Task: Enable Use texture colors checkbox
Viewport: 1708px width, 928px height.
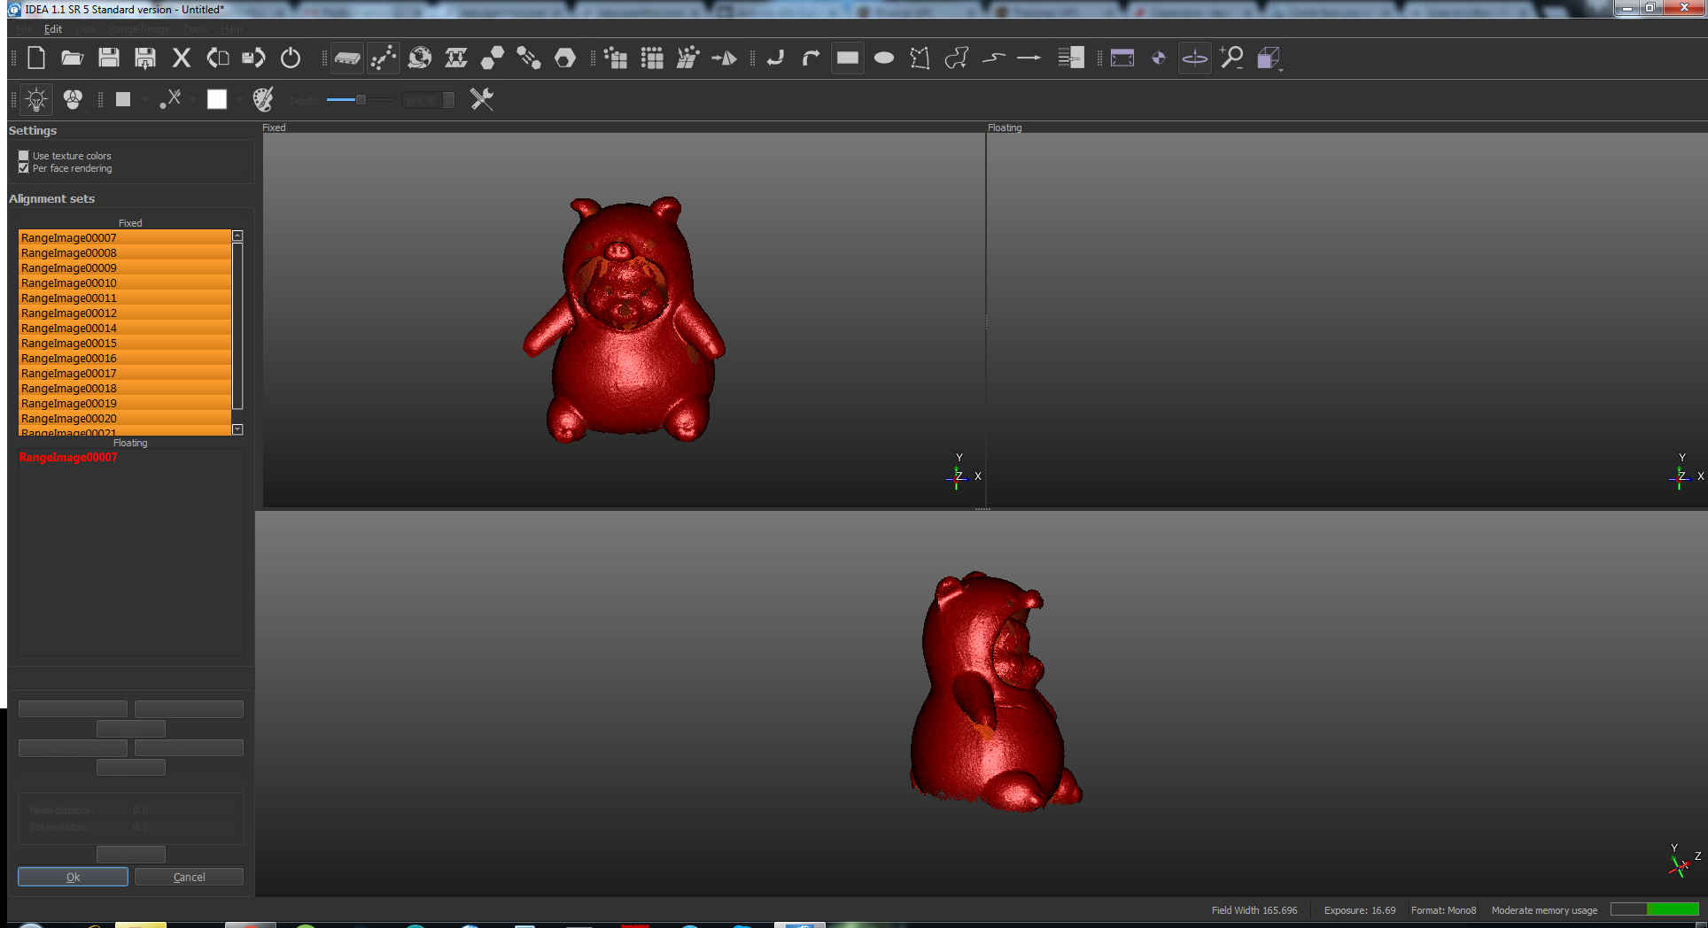Action: [24, 156]
